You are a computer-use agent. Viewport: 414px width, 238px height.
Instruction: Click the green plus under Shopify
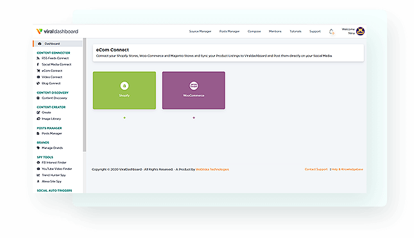(125, 117)
